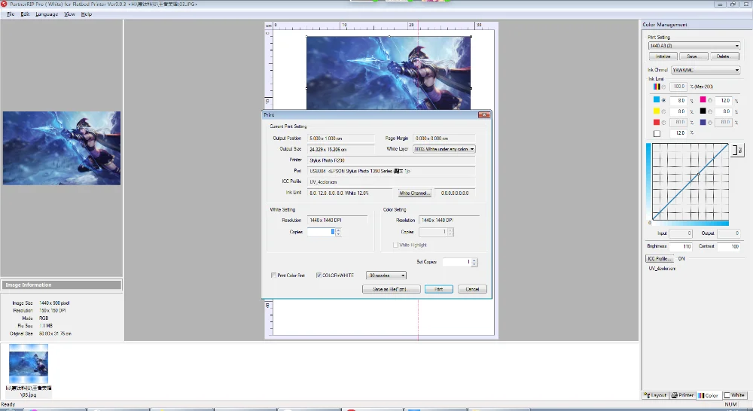Click the White Channel button
Image resolution: width=753 pixels, height=411 pixels.
(414, 193)
